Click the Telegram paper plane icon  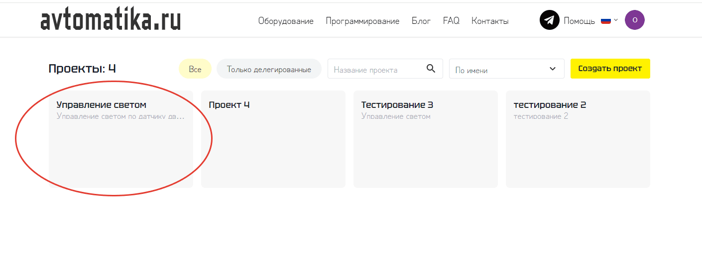[x=550, y=20]
